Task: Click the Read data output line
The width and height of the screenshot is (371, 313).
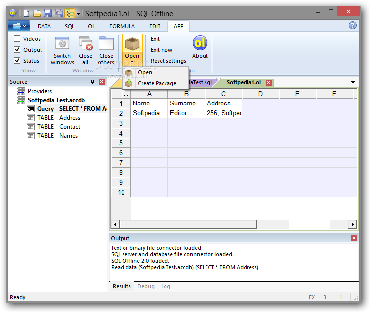Action: 185,268
